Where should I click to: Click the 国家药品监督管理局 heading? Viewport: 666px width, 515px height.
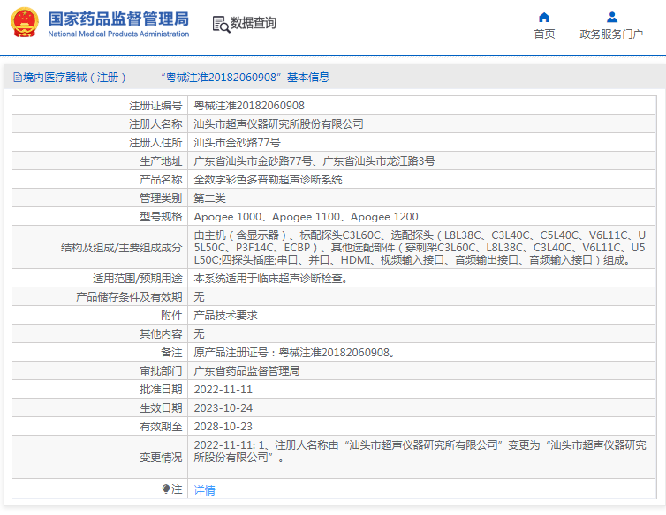tap(118, 19)
